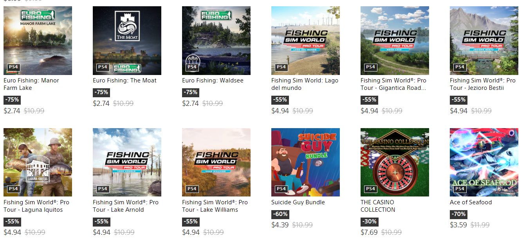
Task: Select the Euro Fishing: Waldsee thumbnail
Action: (x=216, y=40)
